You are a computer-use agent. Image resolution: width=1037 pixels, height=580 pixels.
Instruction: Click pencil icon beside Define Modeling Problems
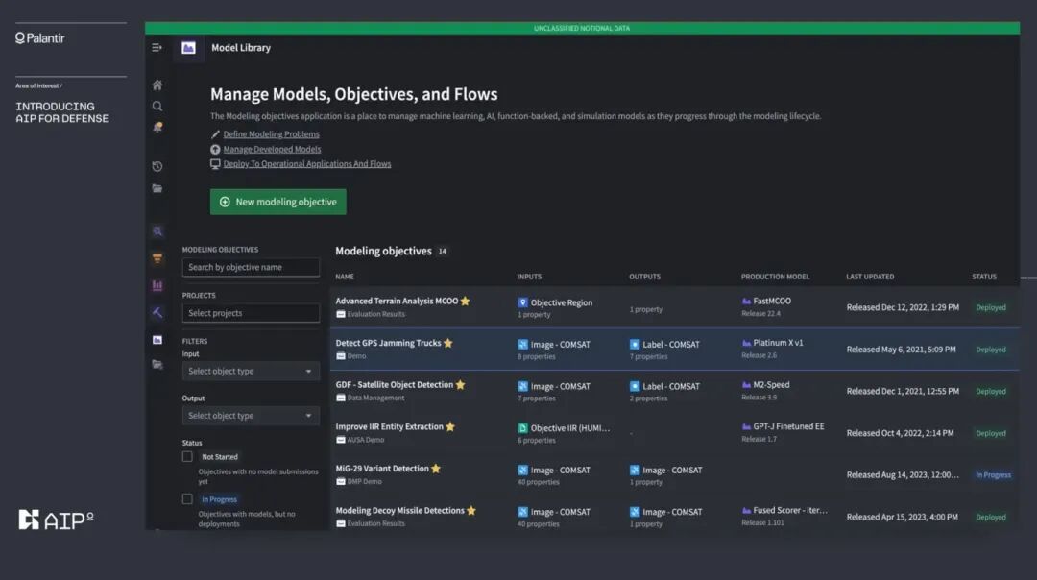coord(215,134)
